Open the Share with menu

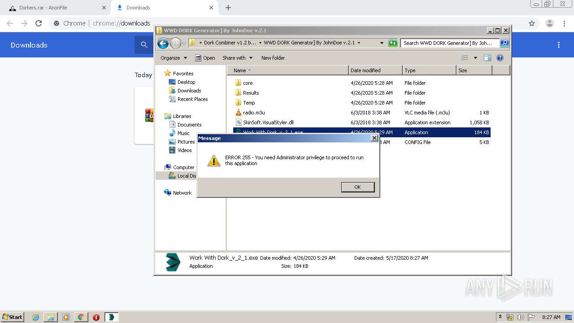click(x=237, y=58)
